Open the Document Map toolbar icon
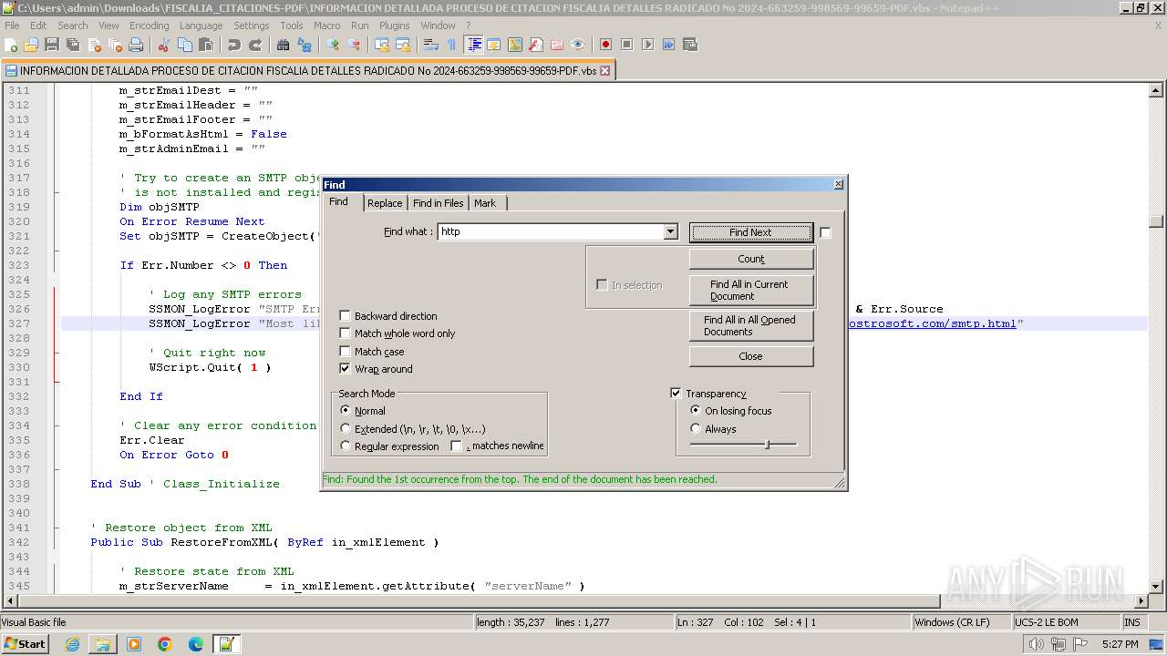The width and height of the screenshot is (1167, 656). 515,45
